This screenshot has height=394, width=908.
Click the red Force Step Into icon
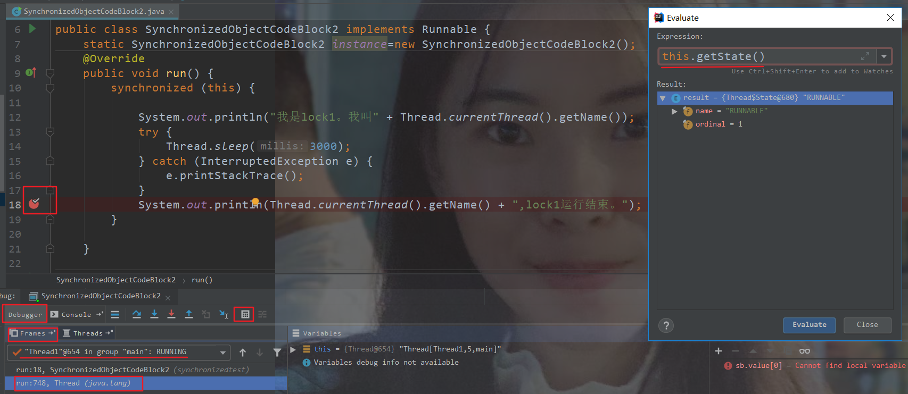coord(171,314)
